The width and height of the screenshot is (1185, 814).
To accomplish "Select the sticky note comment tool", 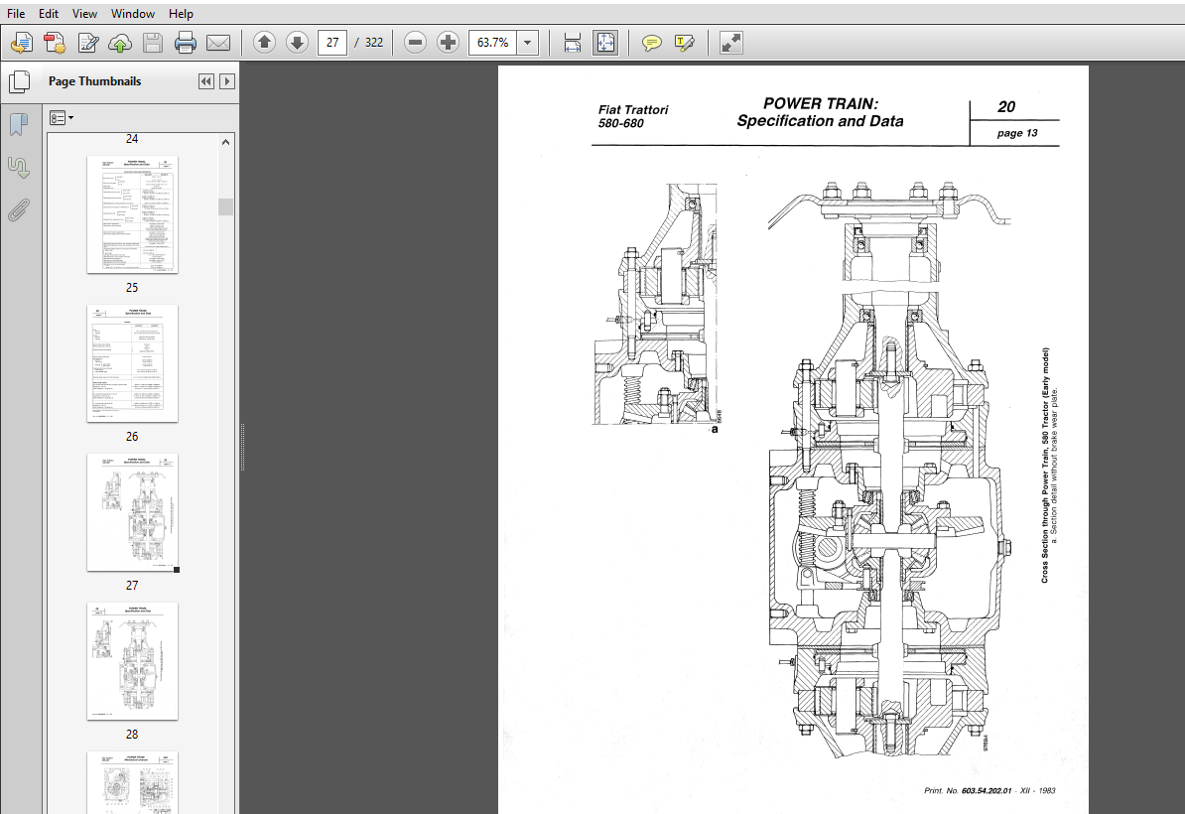I will pos(651,43).
